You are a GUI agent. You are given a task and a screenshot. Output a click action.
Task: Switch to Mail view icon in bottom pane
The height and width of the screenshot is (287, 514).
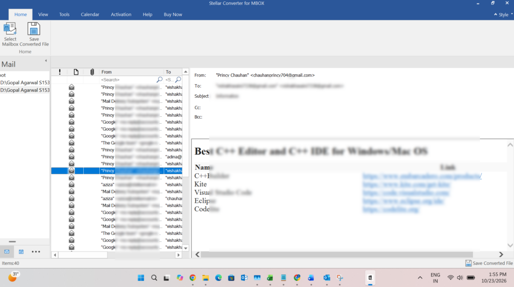point(7,251)
